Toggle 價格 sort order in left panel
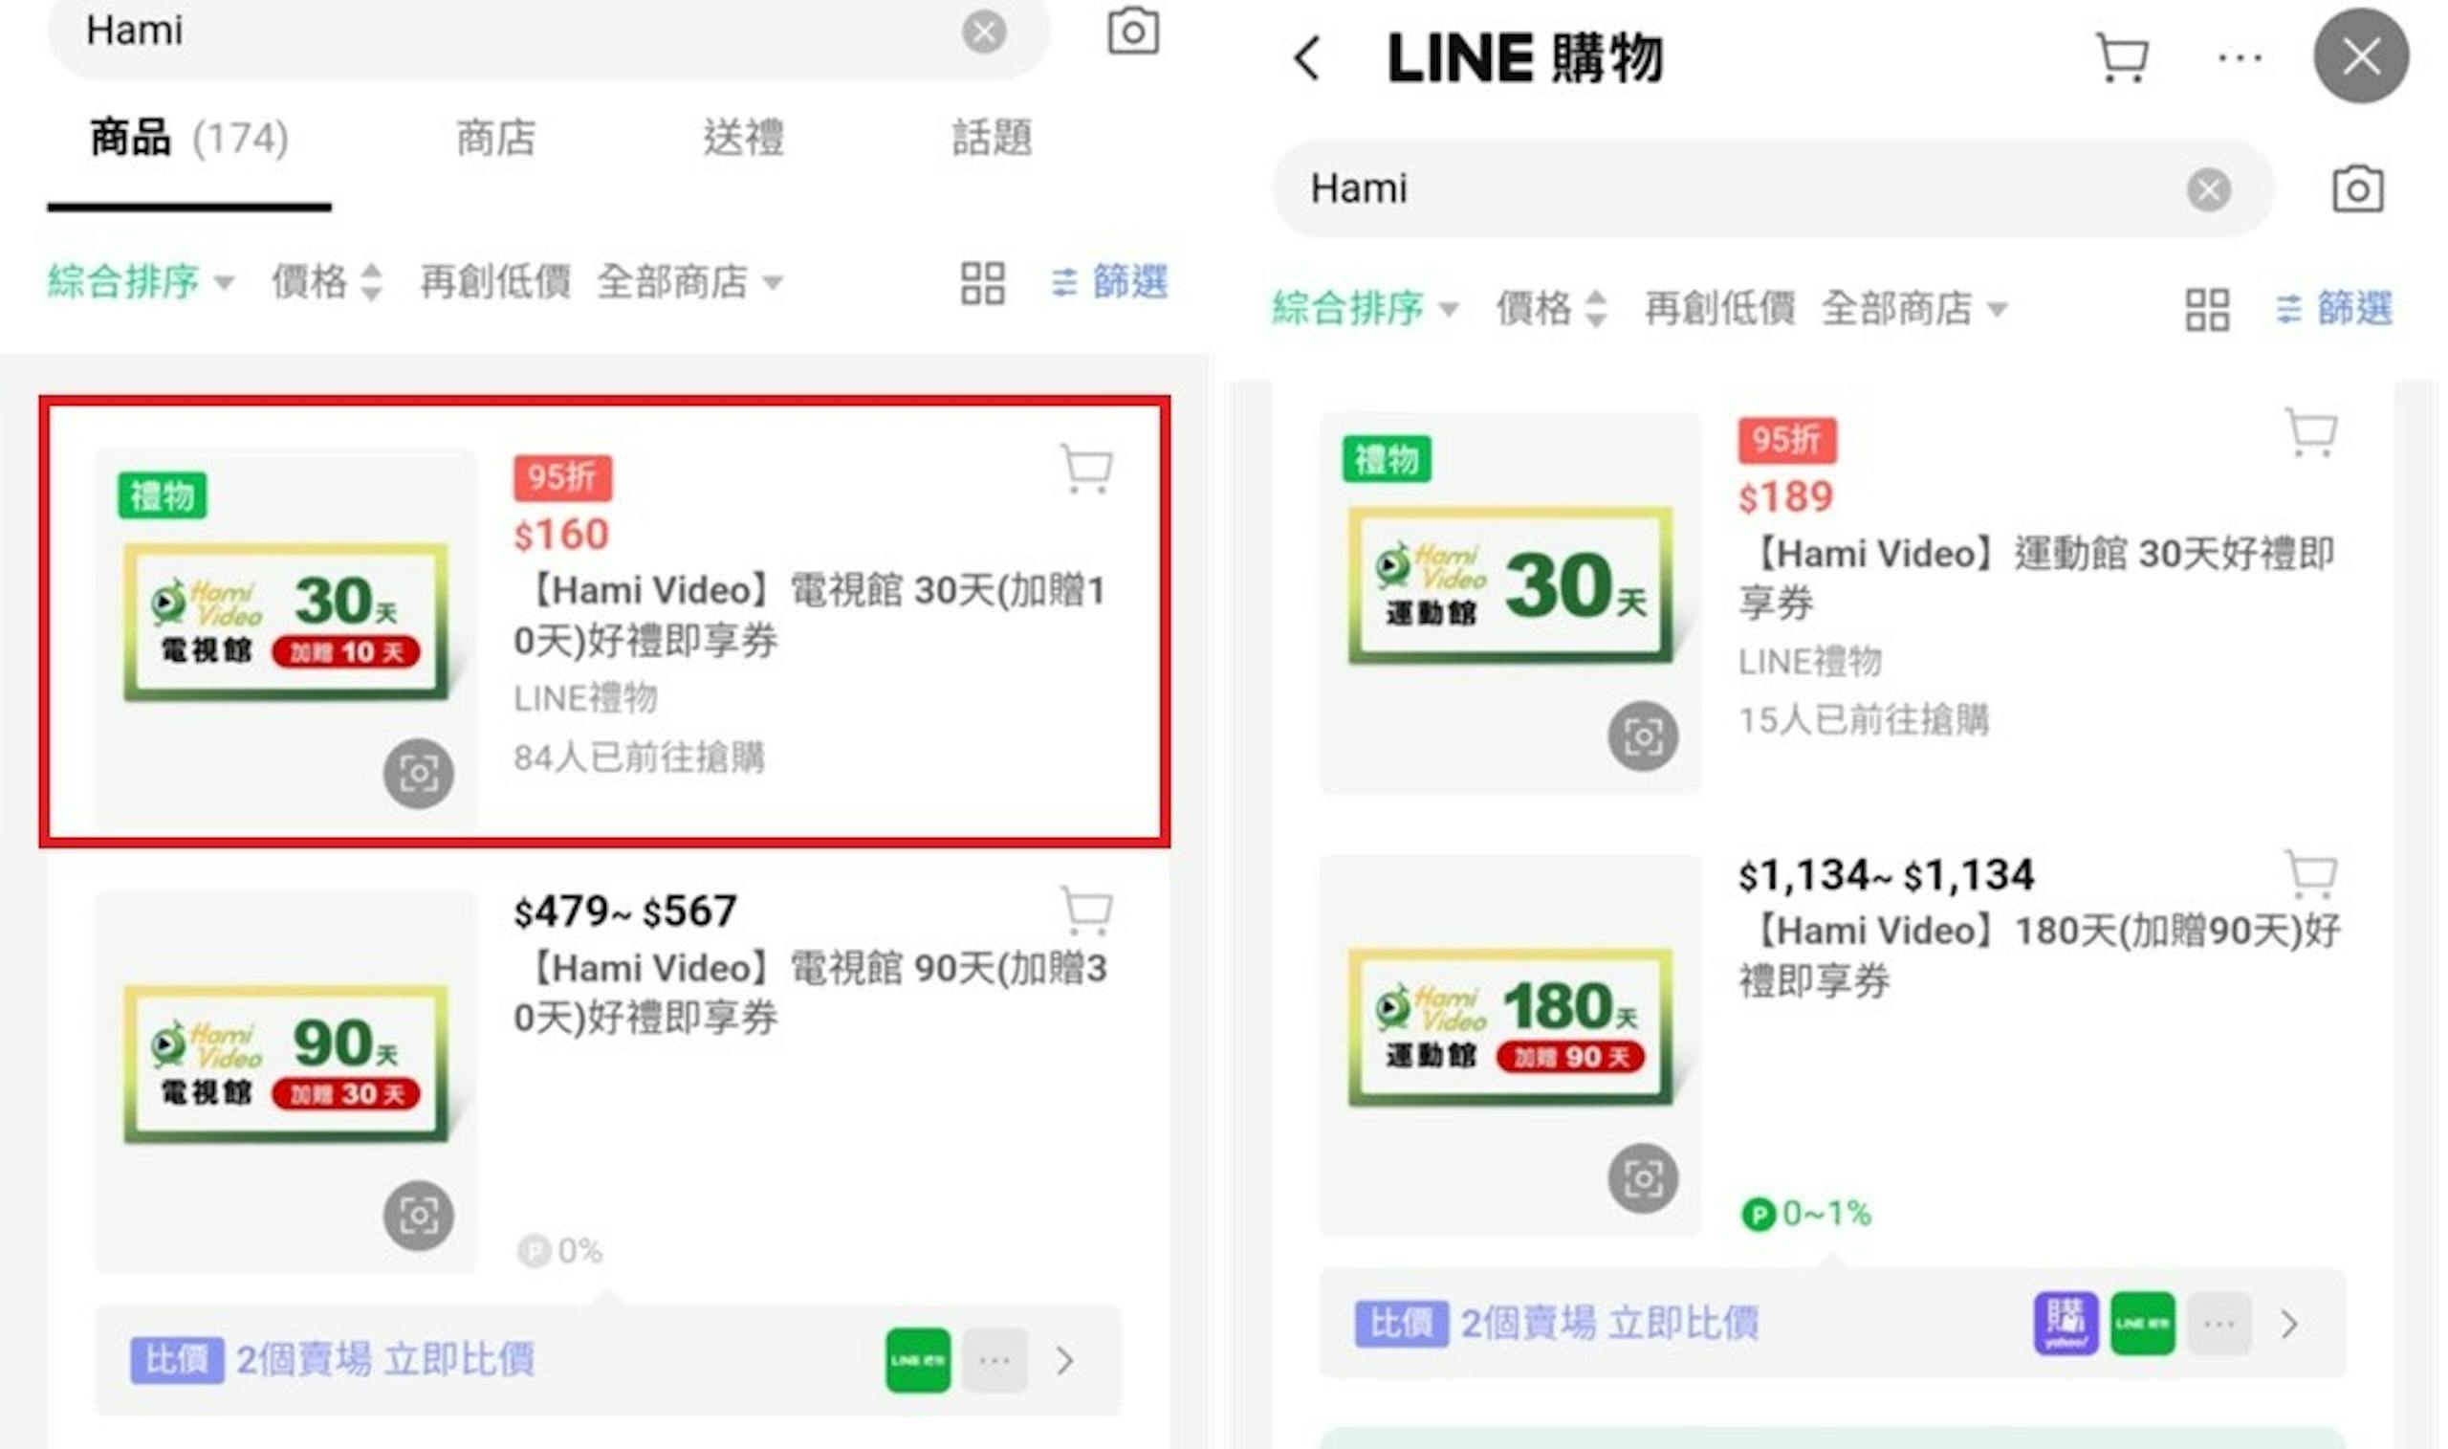 (x=327, y=282)
